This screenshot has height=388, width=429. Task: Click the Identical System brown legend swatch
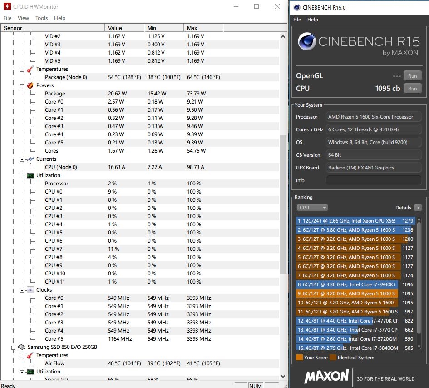point(333,357)
